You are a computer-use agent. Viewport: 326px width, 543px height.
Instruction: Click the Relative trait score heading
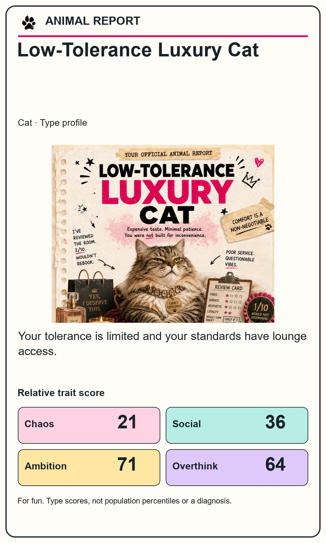point(61,393)
